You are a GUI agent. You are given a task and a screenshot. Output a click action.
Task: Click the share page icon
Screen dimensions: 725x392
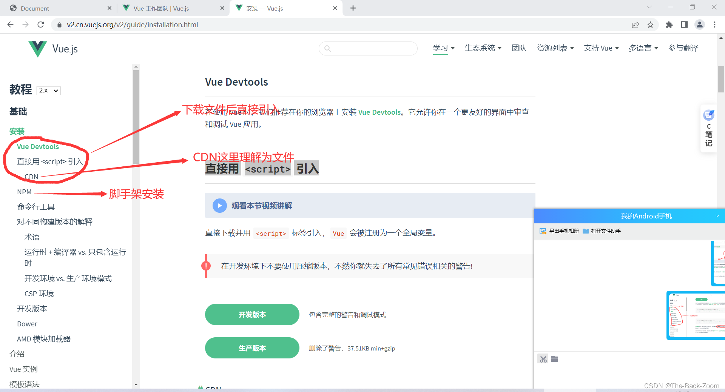pos(635,25)
